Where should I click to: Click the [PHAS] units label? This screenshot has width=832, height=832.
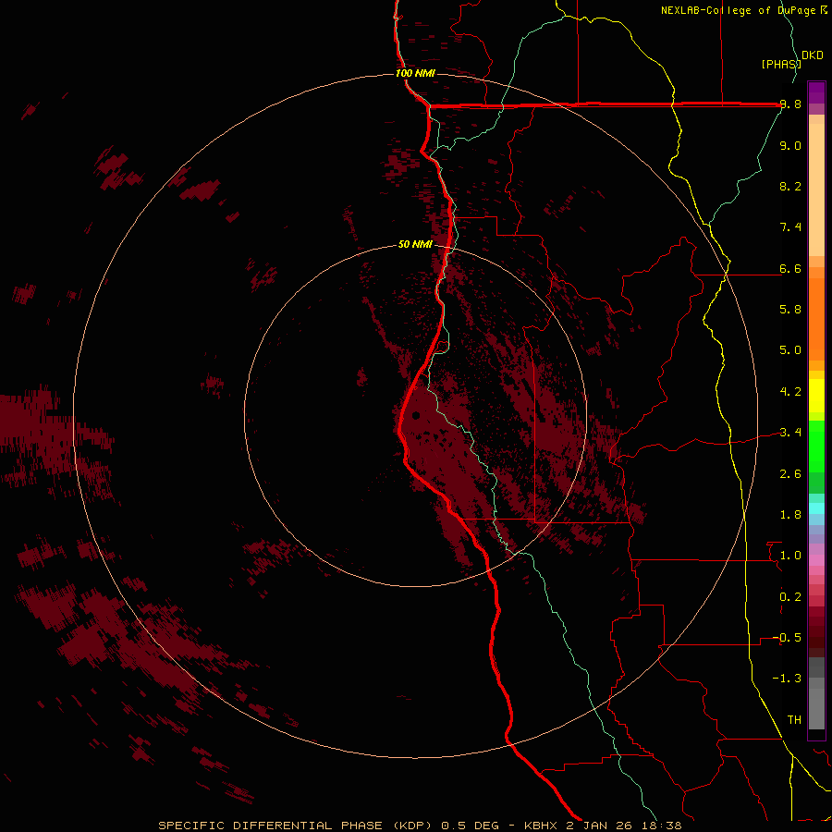point(781,64)
